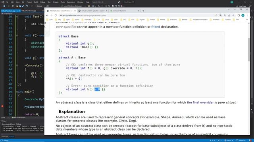Click the Visual Studio account avatar
Image resolution: width=254 pixels, height=142 pixels.
click(x=232, y=2)
